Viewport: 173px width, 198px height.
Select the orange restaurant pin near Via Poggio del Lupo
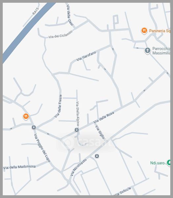click(x=26, y=116)
